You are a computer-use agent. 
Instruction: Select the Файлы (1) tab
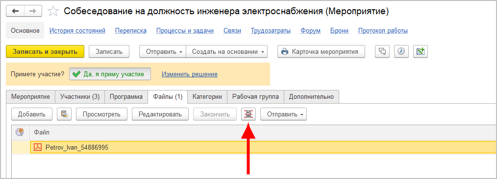167,97
